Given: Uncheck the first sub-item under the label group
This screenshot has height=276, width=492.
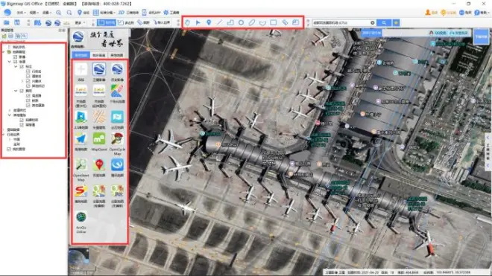Looking at the screenshot, I should tap(28, 71).
